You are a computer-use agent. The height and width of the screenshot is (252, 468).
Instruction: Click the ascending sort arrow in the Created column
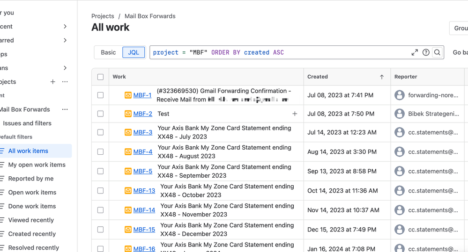click(382, 77)
